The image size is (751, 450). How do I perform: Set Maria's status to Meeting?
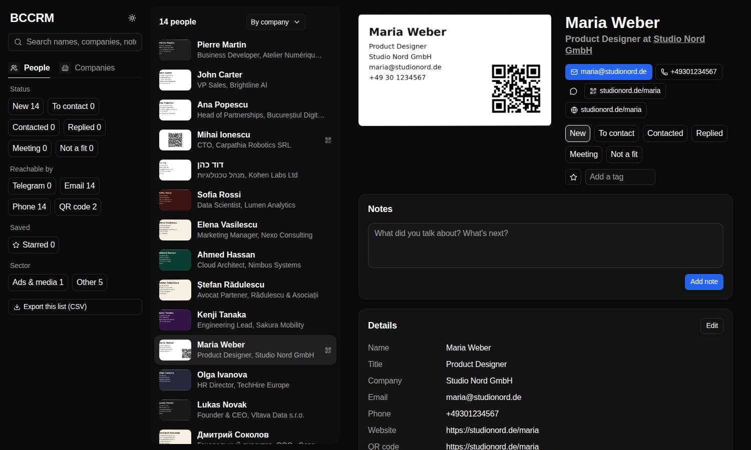[583, 154]
